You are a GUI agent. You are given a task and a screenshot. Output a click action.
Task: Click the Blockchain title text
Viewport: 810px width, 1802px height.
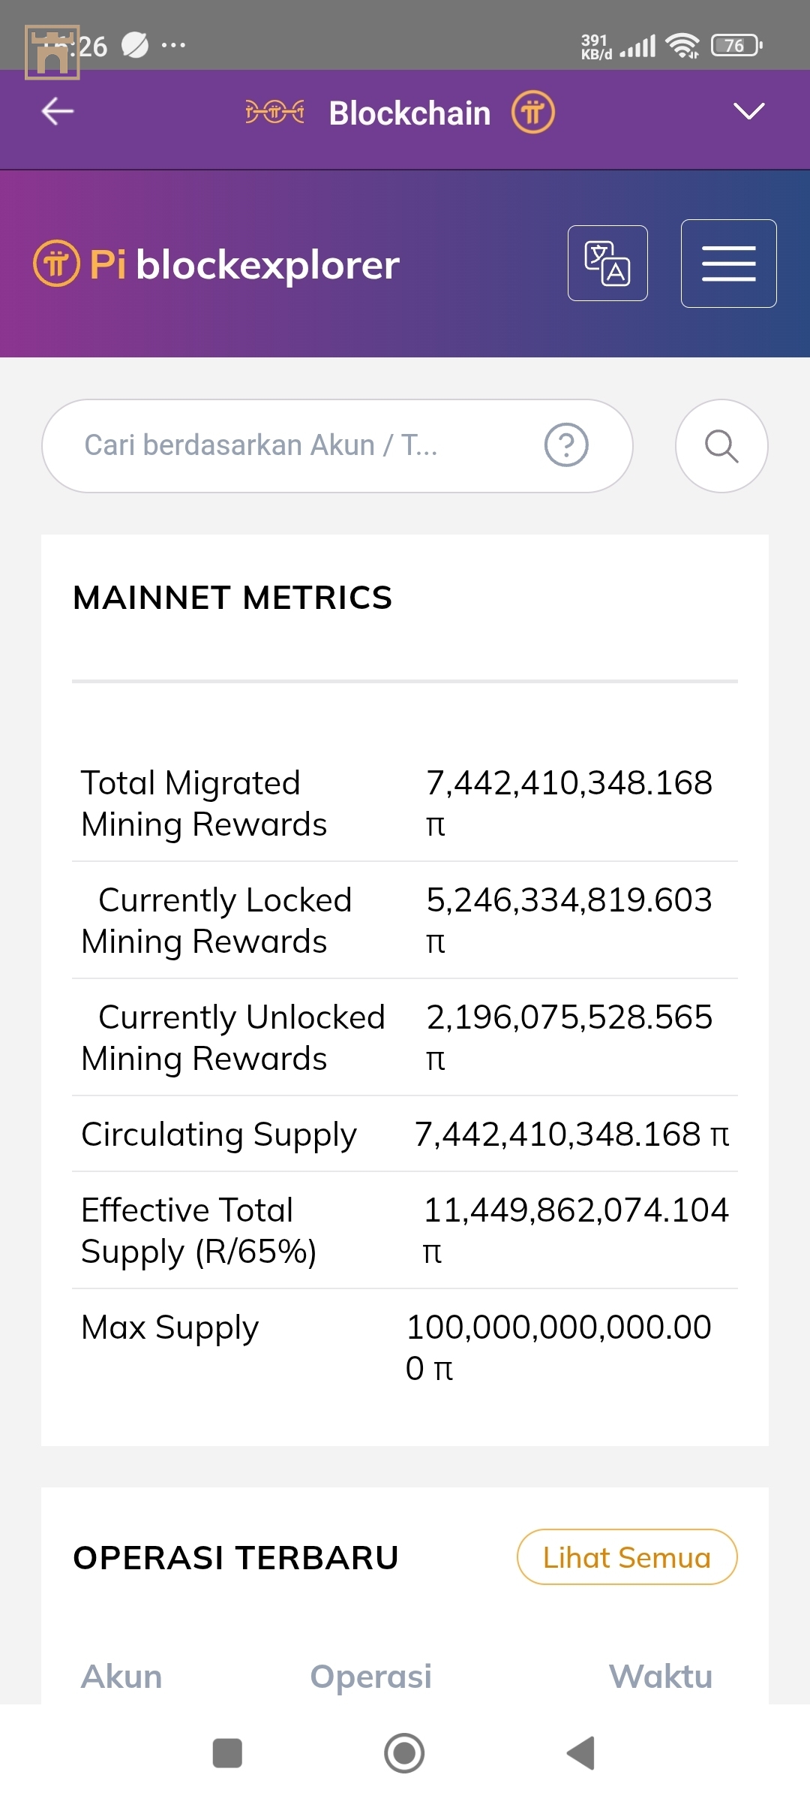click(409, 113)
